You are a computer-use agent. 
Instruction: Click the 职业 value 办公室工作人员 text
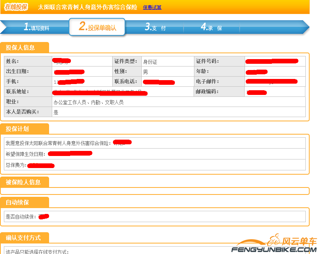coord(88,102)
